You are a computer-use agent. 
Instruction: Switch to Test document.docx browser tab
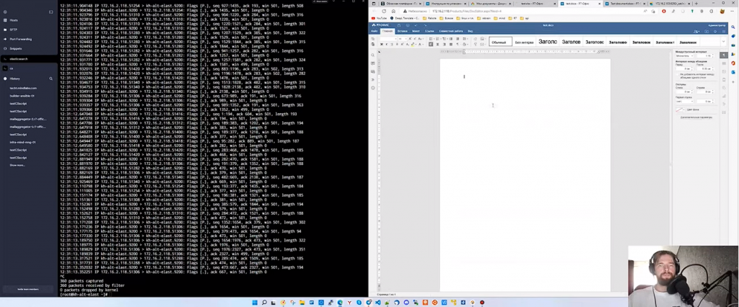(x=624, y=4)
